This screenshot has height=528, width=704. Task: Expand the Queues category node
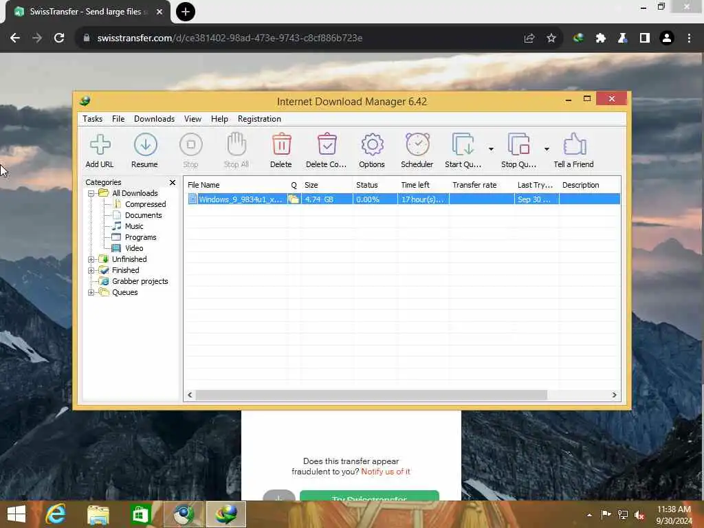pos(91,292)
